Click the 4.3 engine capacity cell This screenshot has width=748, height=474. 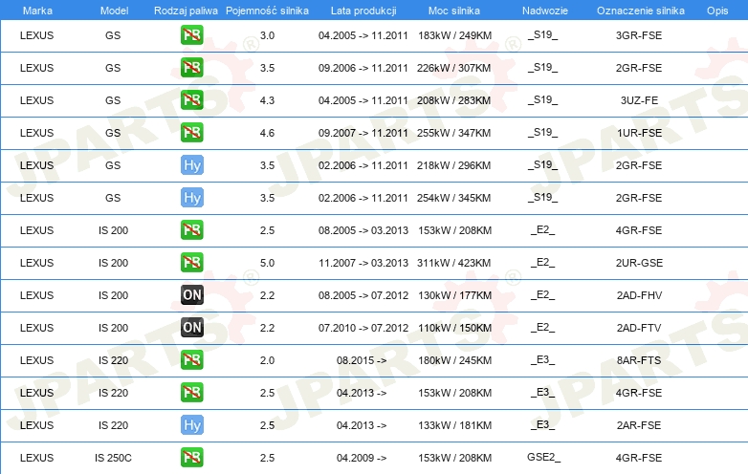click(x=267, y=100)
